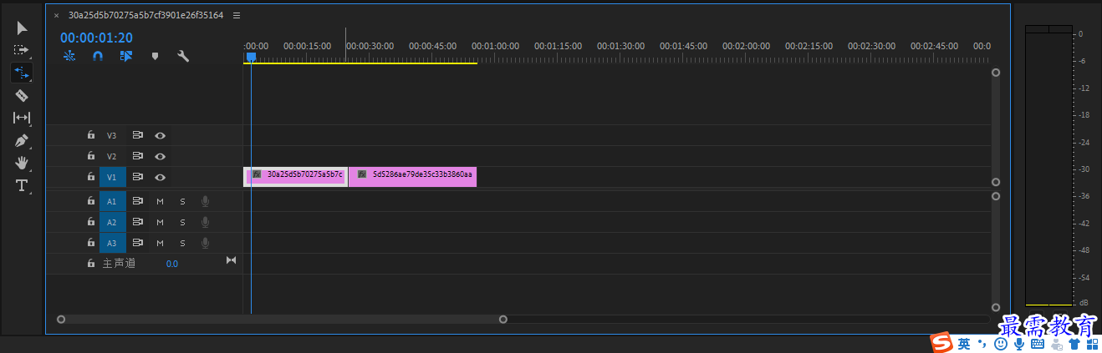This screenshot has width=1102, height=353.
Task: Open the sequence panel menu
Action: [x=237, y=15]
